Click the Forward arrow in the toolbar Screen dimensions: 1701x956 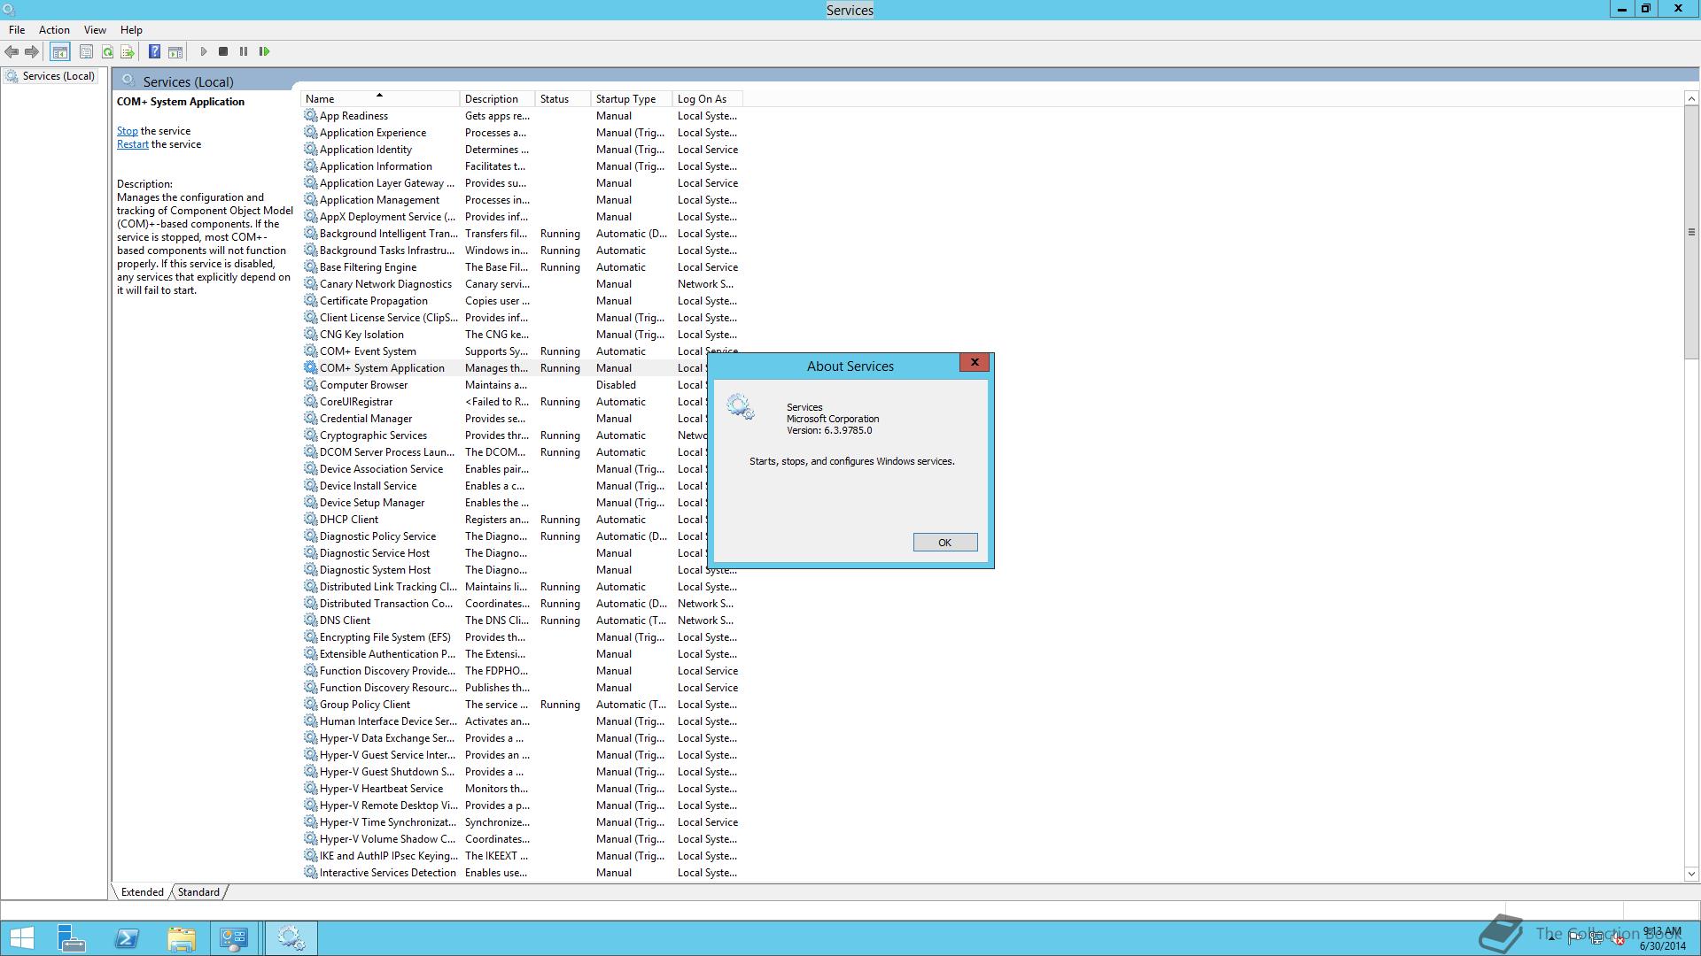32,51
